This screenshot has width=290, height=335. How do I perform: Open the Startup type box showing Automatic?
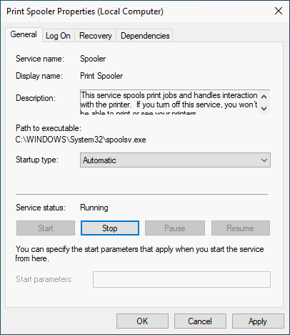tap(175, 160)
